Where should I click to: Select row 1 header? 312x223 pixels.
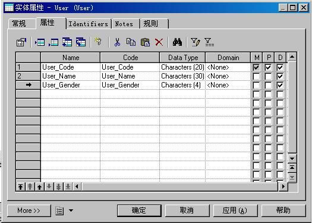click(28, 67)
